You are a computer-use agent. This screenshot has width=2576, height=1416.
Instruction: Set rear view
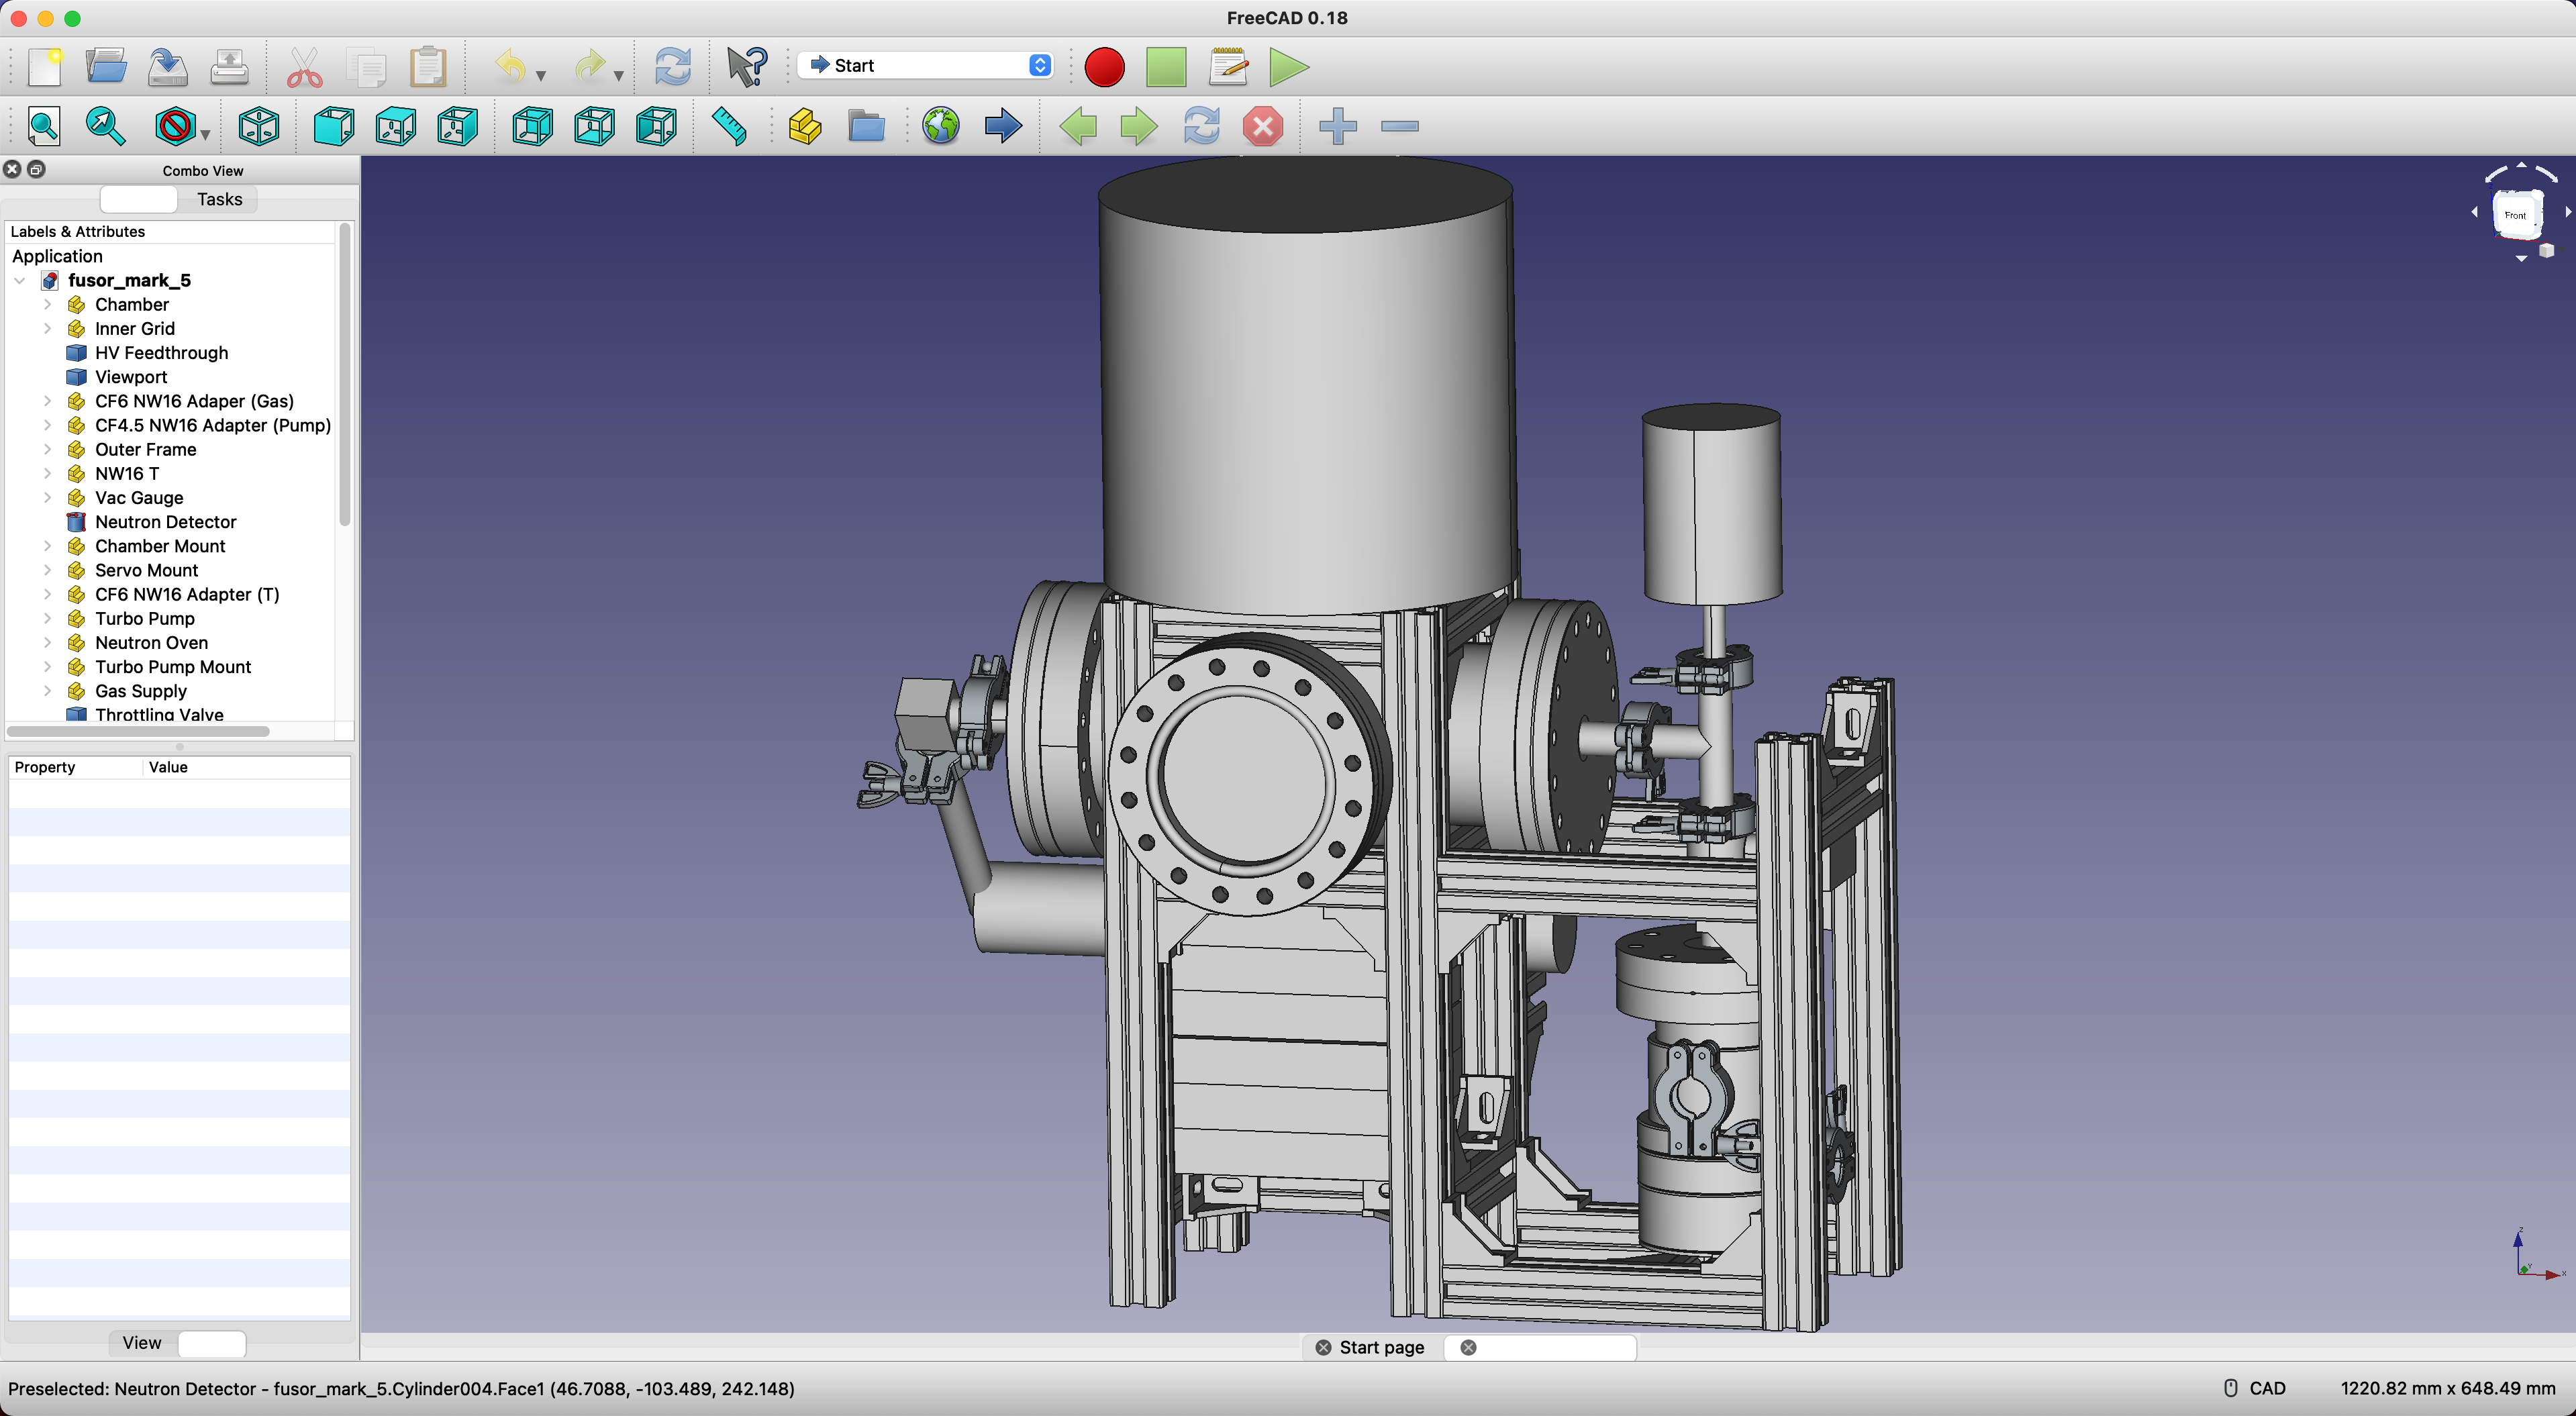[x=533, y=126]
